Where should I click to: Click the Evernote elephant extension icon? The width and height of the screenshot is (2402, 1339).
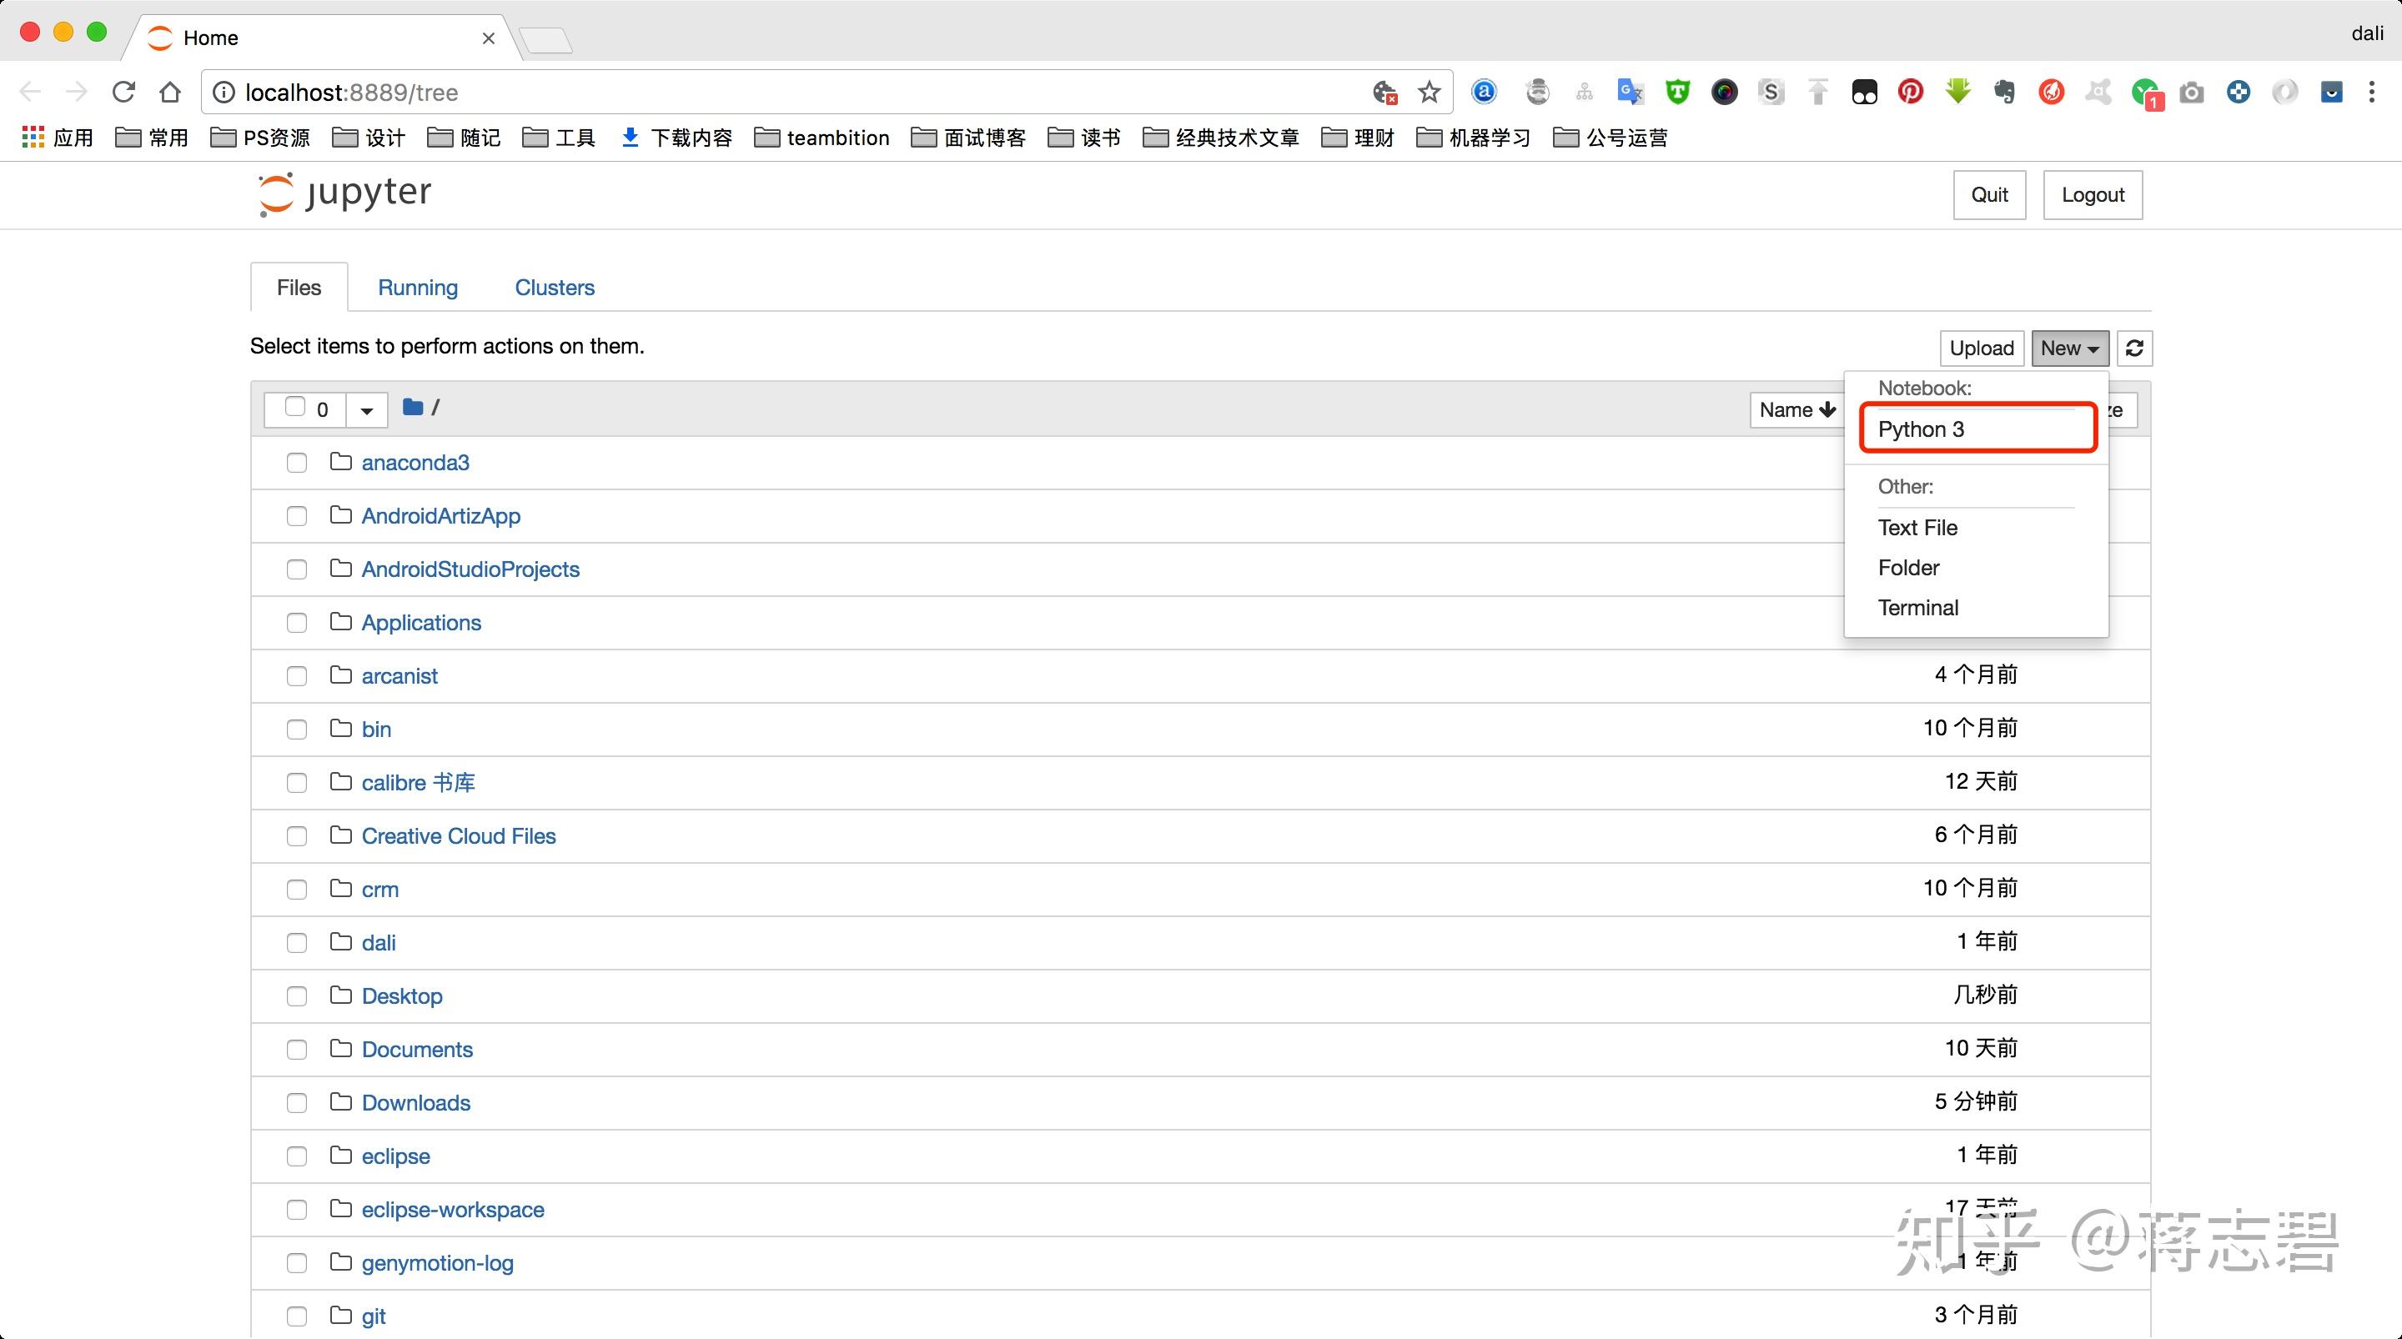pos(2004,93)
